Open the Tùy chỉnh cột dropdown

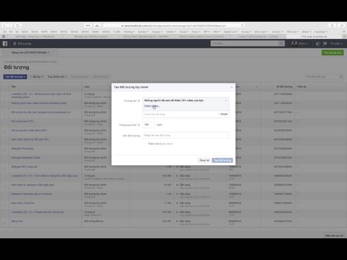point(57,77)
